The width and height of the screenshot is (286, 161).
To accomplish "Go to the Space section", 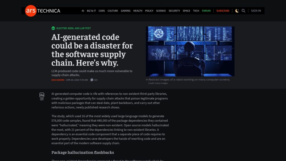I will point(186,11).
